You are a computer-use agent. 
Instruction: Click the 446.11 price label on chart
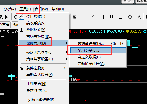tap(76, 80)
